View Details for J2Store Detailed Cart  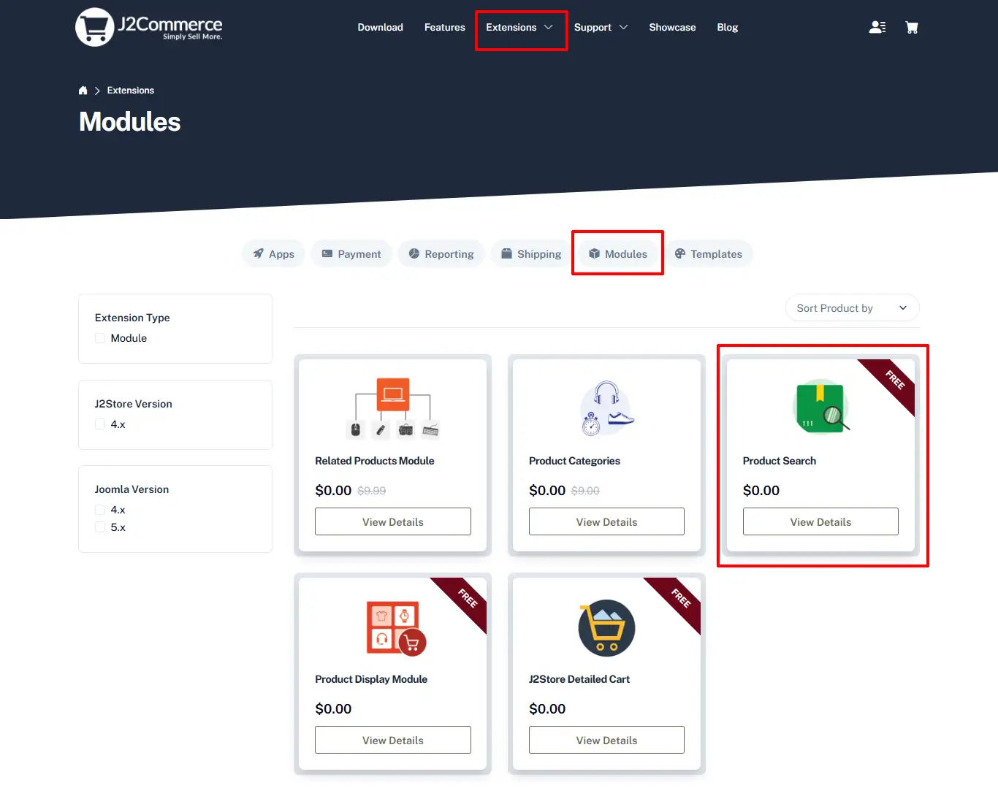607,741
